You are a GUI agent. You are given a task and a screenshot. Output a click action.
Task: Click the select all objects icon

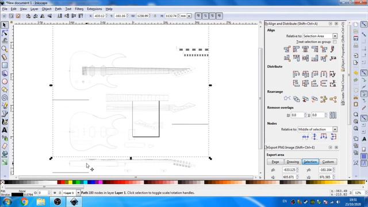pos(4,16)
